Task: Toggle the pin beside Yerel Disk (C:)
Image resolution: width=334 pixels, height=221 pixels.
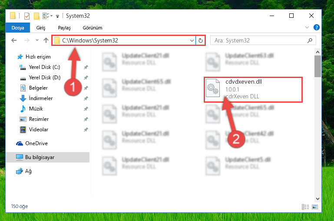Action: 86,67
